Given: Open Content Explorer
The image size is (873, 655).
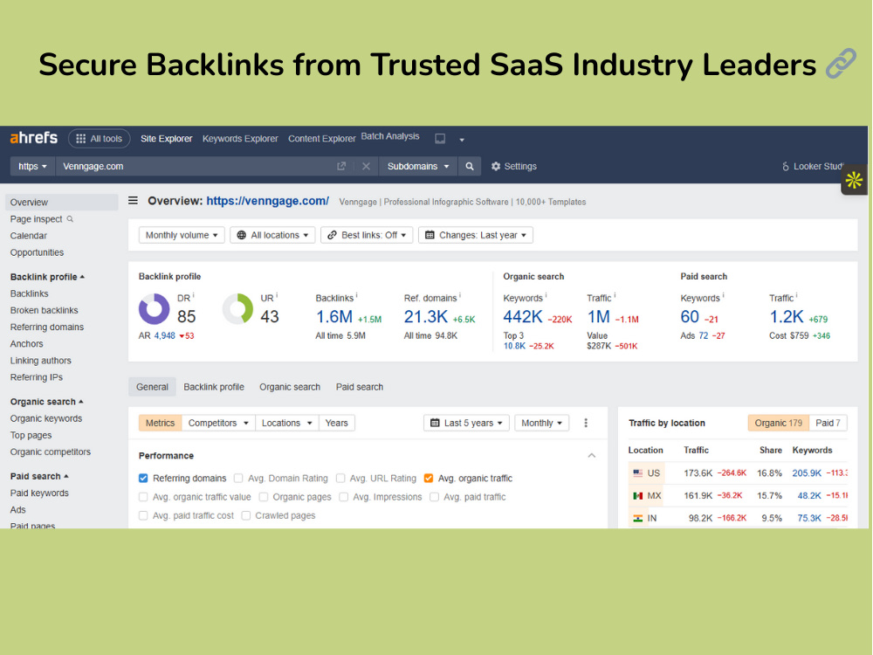Looking at the screenshot, I should tap(321, 139).
